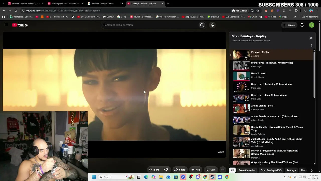Play Brent Faiyaz - like it was. thumbnail
321x181 pixels.
click(242, 65)
